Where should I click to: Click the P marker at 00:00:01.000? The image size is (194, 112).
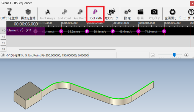61,31
